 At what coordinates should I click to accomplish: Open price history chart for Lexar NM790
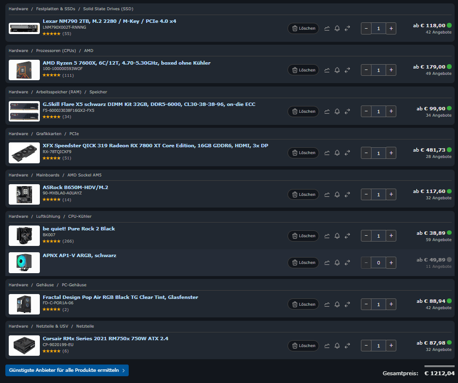(x=327, y=28)
